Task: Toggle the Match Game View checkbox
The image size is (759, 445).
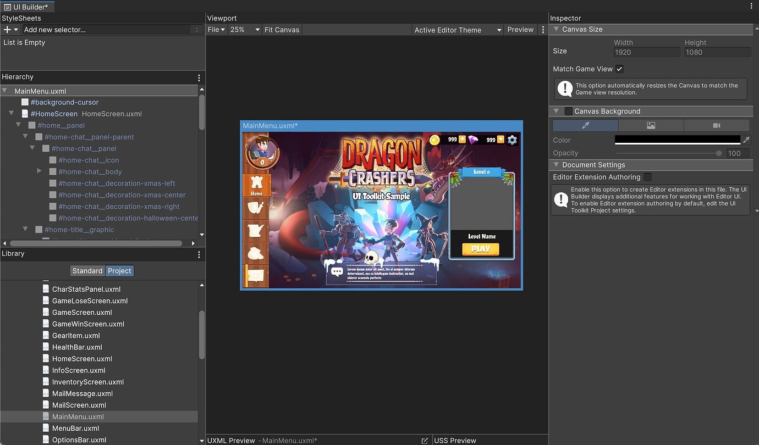Action: click(x=619, y=69)
